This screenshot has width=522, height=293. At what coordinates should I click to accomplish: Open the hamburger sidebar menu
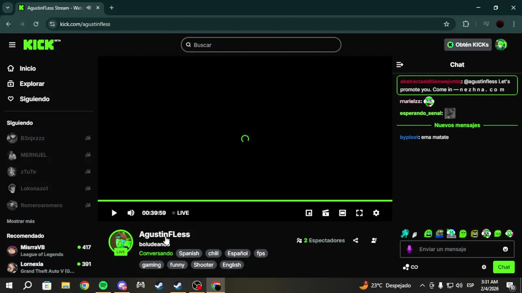coord(12,45)
